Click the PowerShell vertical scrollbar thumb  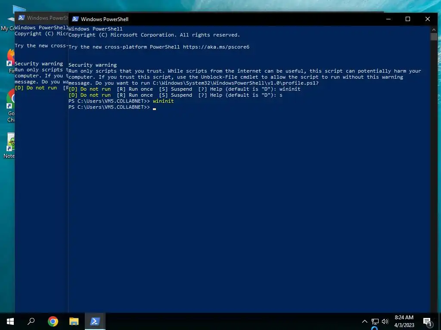click(434, 37)
